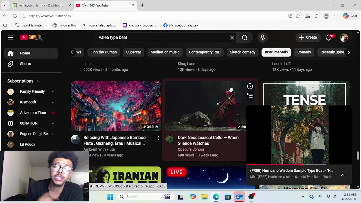The width and height of the screenshot is (361, 203).
Task: Click the Obscura Sonora channel avatar
Action: [170, 140]
